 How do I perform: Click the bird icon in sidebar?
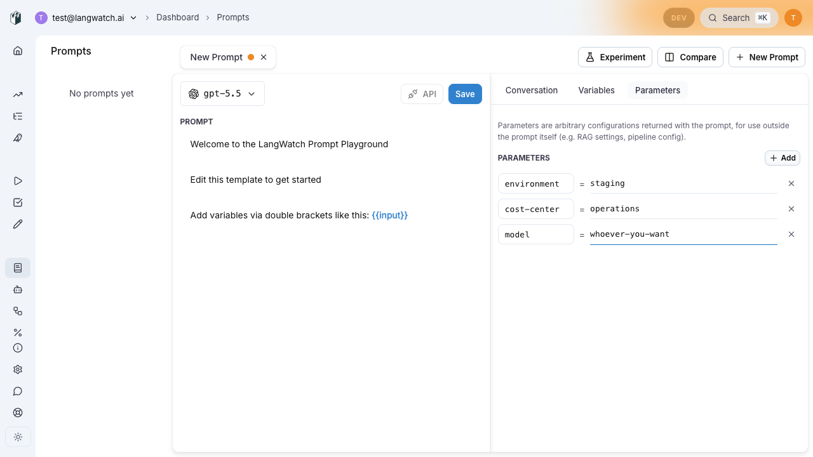pos(18,138)
